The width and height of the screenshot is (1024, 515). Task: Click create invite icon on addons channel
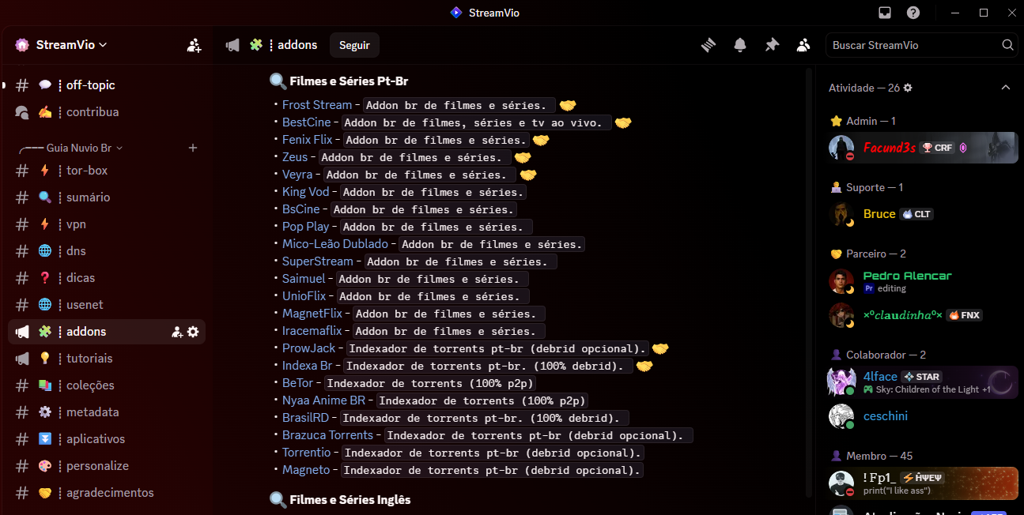pyautogui.click(x=177, y=332)
